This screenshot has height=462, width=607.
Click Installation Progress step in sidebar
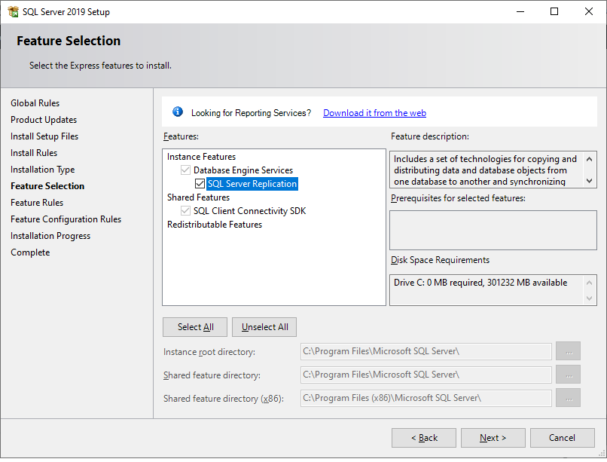click(50, 236)
